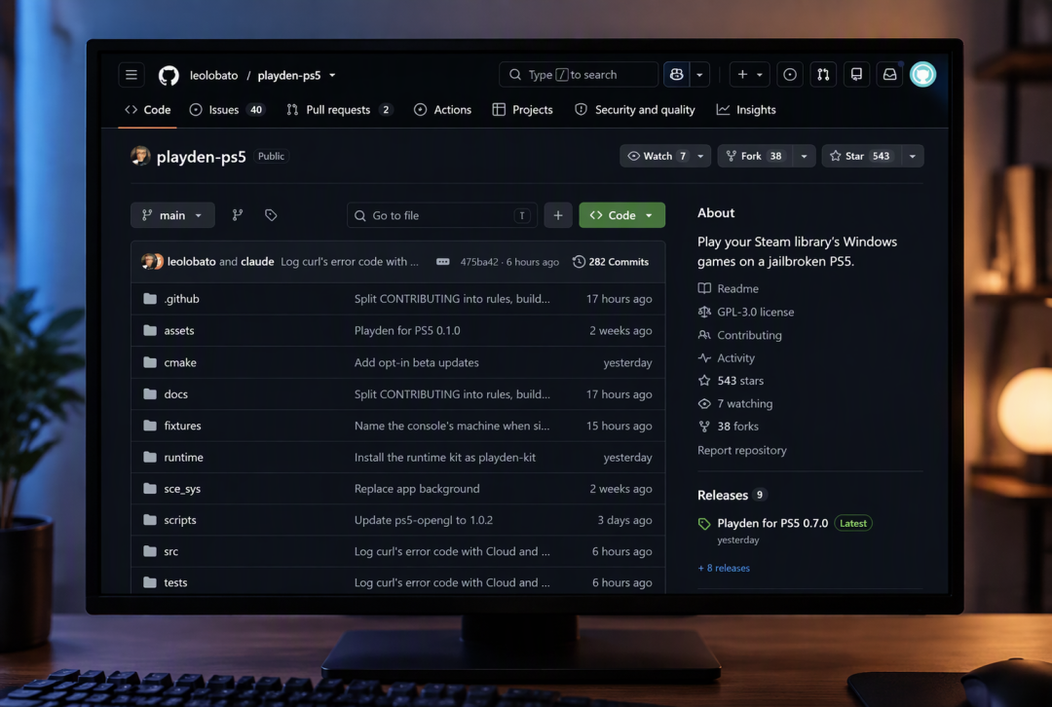This screenshot has width=1052, height=707.
Task: Open the Actions tab
Action: pyautogui.click(x=443, y=109)
